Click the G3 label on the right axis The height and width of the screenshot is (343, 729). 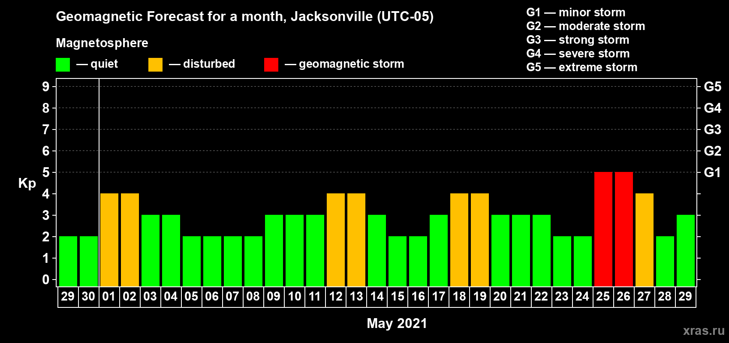[712, 129]
